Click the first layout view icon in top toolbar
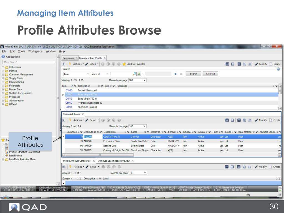Image resolution: width=284 pixels, height=213 pixels. 227,64
